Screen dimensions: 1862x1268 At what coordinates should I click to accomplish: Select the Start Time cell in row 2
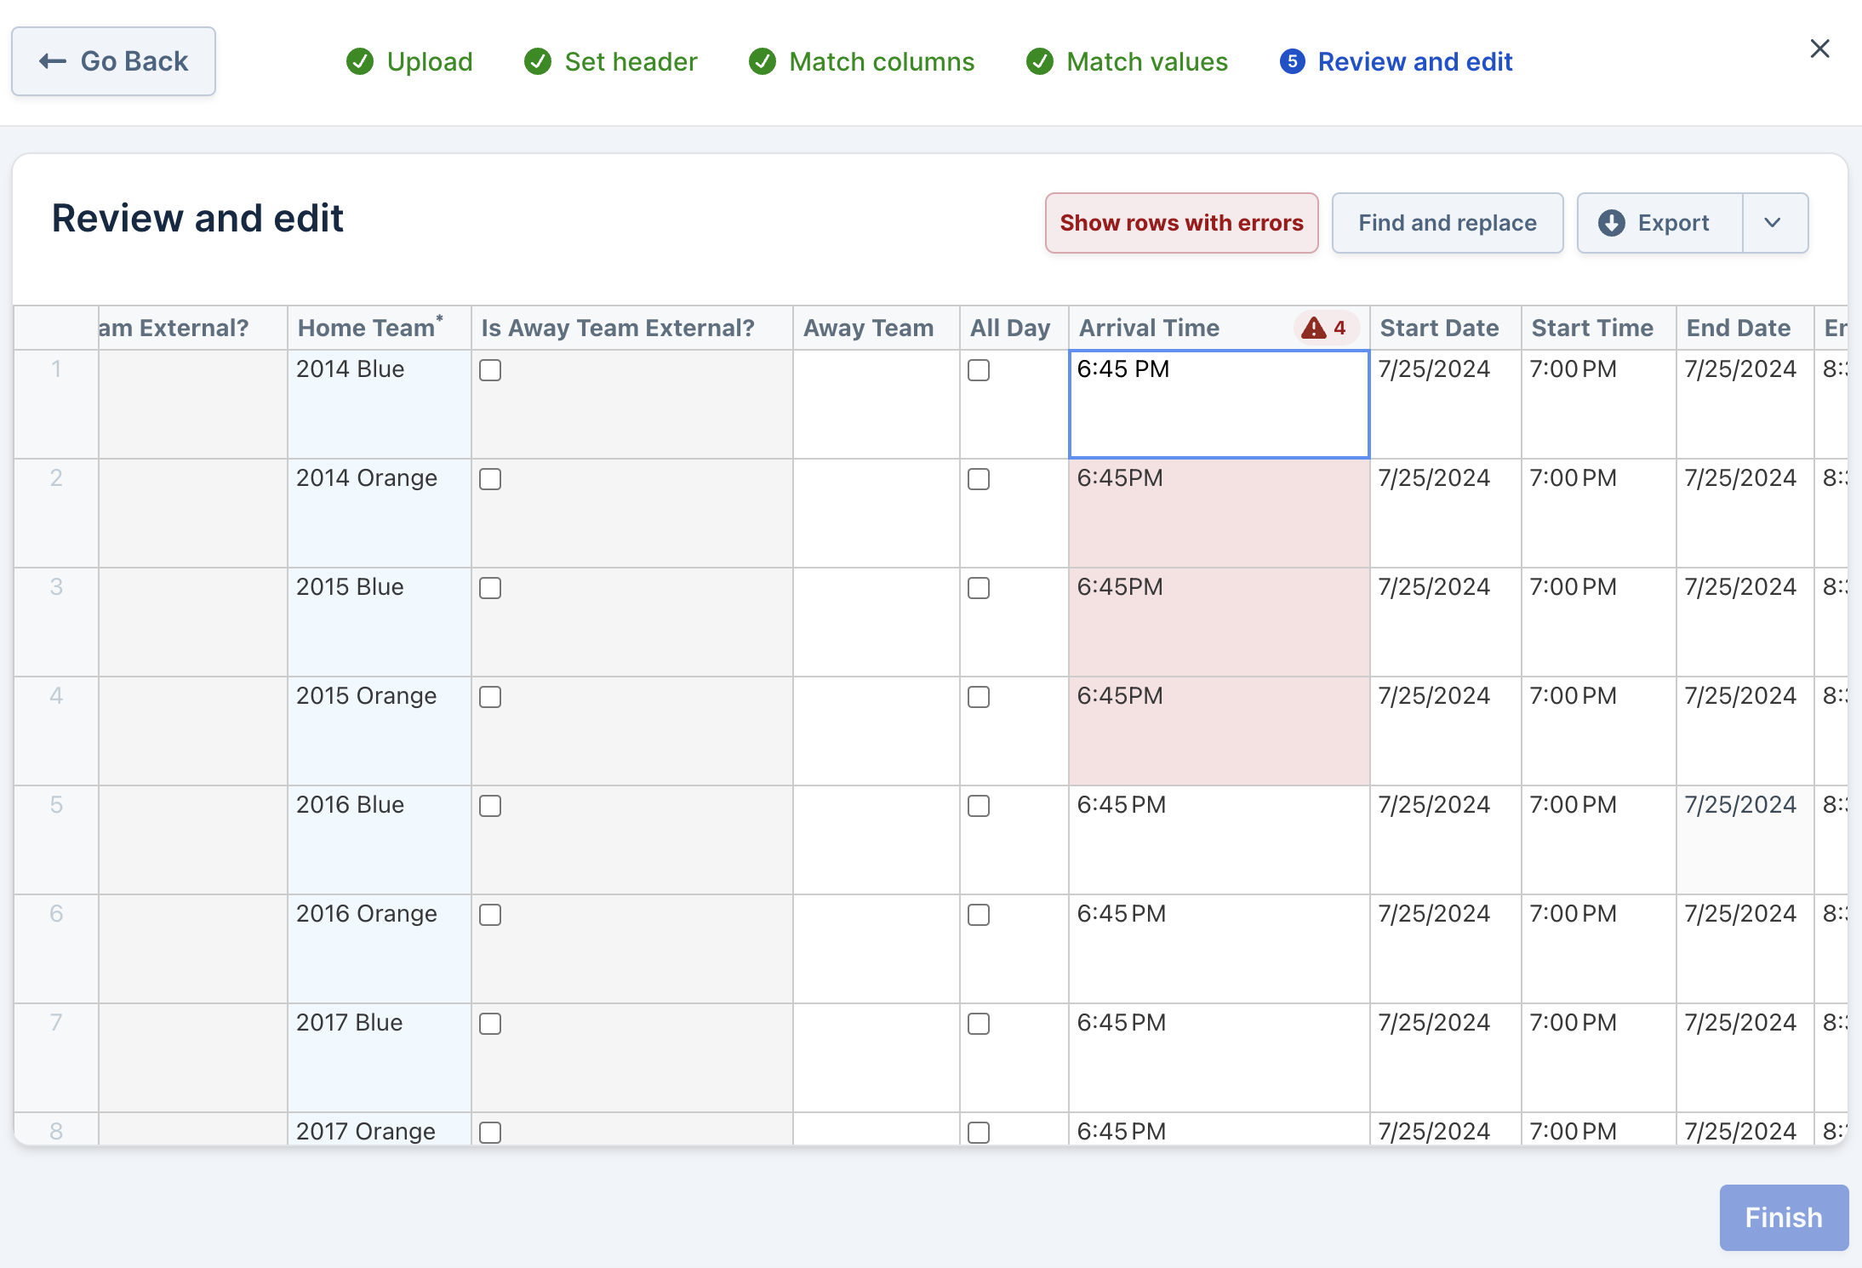coord(1598,513)
